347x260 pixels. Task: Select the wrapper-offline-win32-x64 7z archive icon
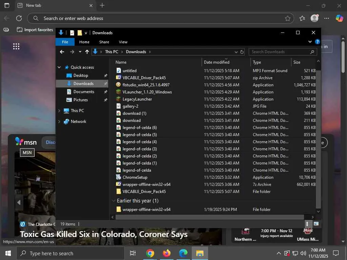click(119, 184)
